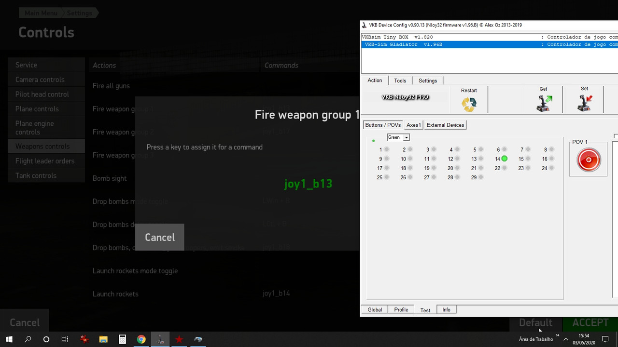
Task: Open Google Chrome from taskbar
Action: (141, 339)
